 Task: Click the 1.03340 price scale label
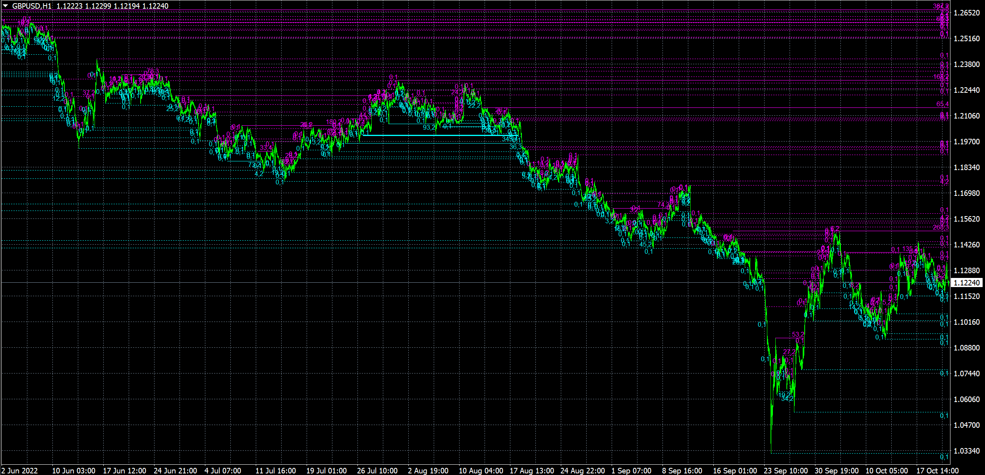(x=967, y=451)
